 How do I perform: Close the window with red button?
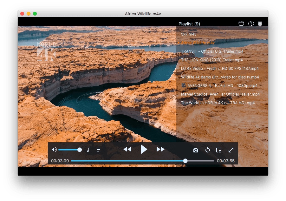pos(22,14)
